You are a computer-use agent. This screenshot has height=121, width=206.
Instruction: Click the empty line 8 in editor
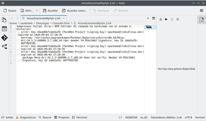(80, 63)
